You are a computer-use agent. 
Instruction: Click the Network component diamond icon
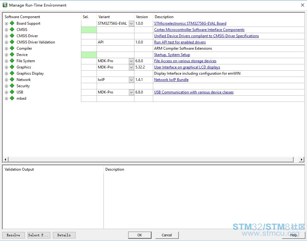pos(12,80)
